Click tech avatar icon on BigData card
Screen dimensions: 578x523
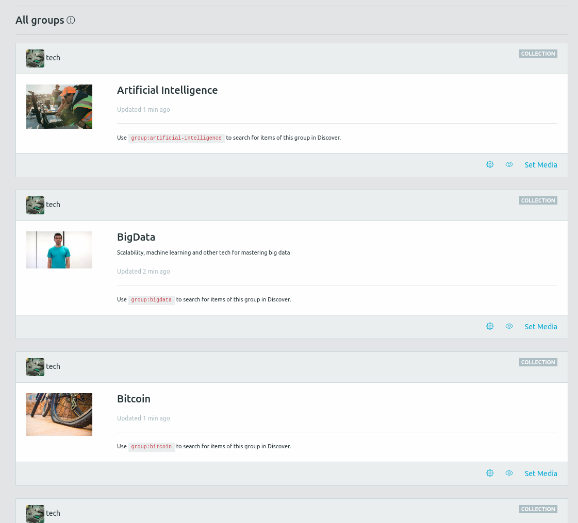click(x=35, y=205)
